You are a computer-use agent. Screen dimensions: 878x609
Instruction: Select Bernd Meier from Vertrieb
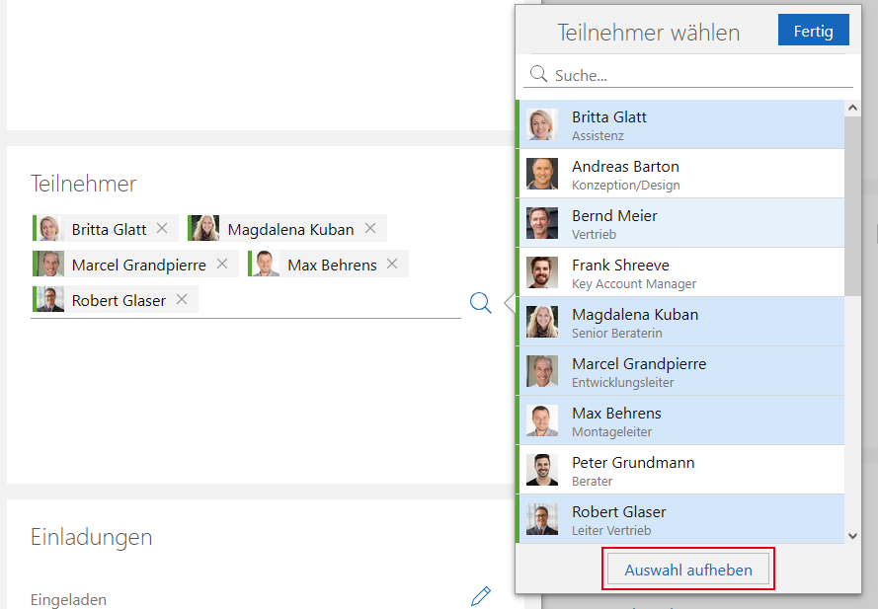[681, 223]
